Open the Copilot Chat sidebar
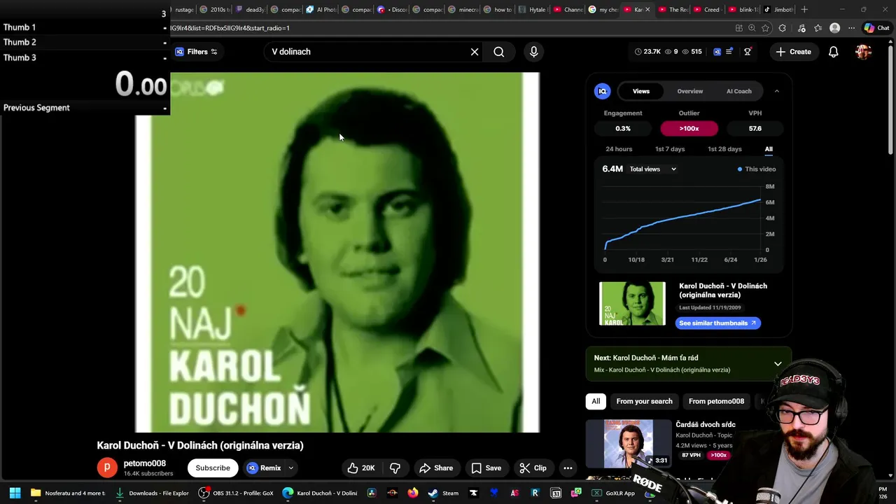The height and width of the screenshot is (504, 896). 878,28
